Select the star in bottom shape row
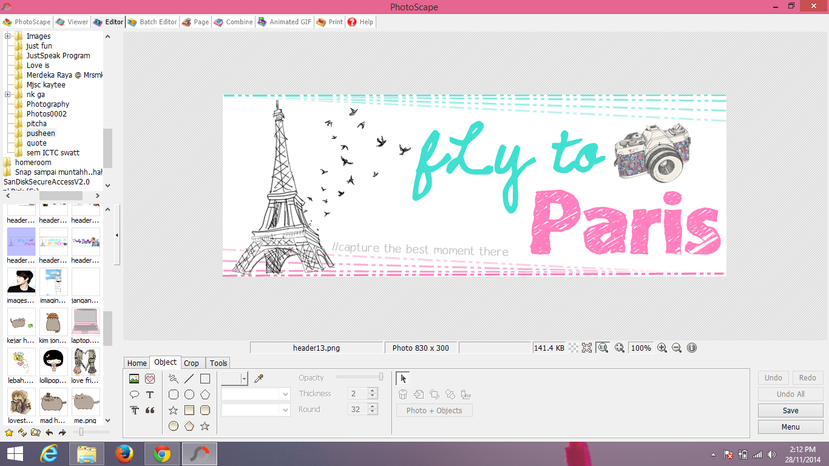This screenshot has width=829, height=466. click(205, 426)
